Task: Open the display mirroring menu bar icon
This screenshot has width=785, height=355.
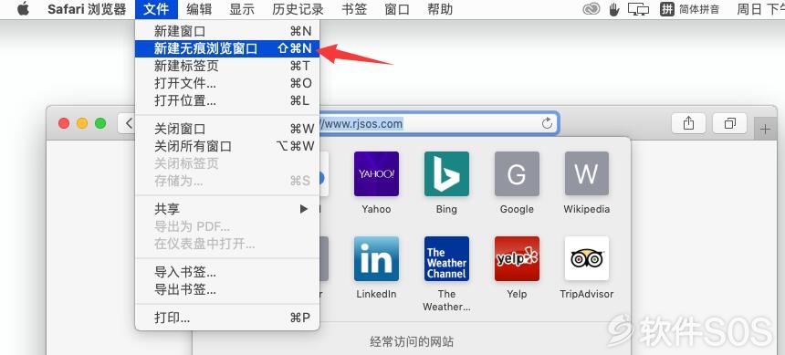Action: [x=638, y=9]
